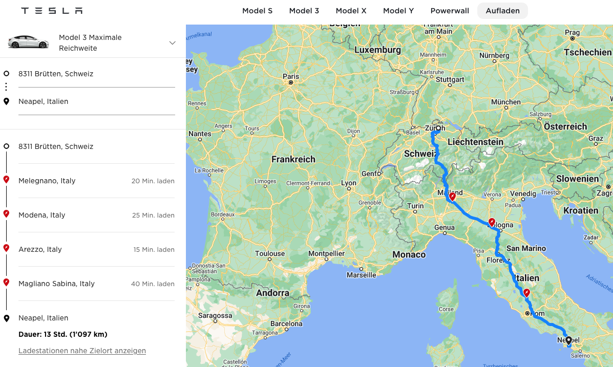Click 'Dauer: 13 Std. (1'097 km)' summary
Image resolution: width=613 pixels, height=367 pixels.
click(63, 335)
